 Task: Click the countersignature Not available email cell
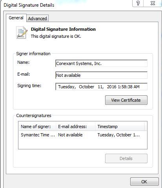pos(70,135)
